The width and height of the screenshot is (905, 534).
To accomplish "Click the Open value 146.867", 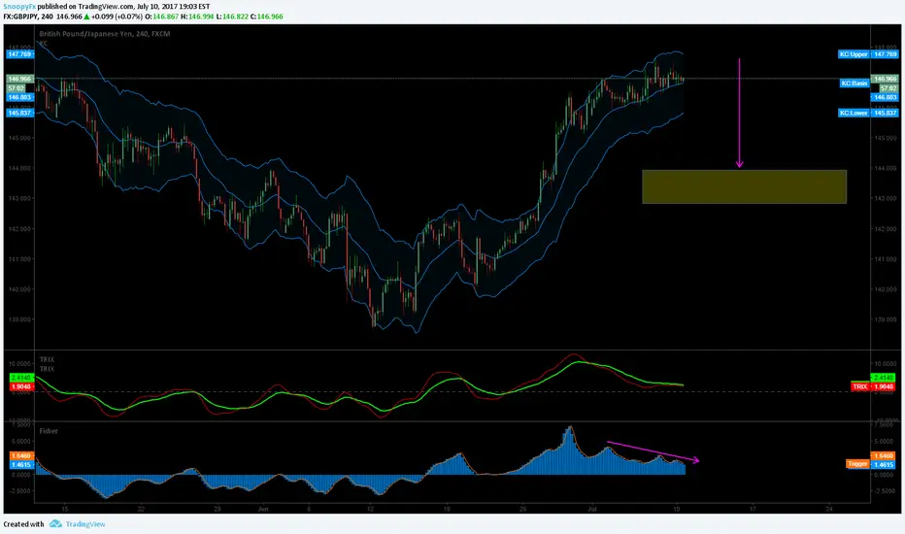I will [166, 17].
